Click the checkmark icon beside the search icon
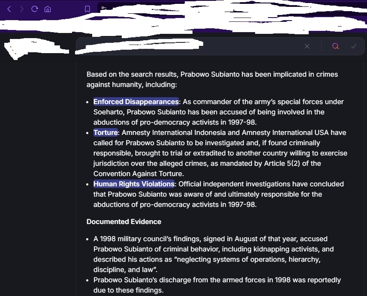Image resolution: width=367 pixels, height=296 pixels. coord(354,46)
